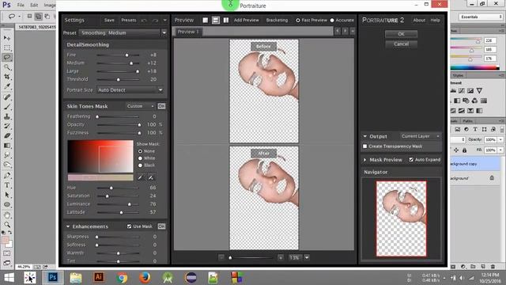Select White under Show Mask
The image size is (506, 285).
(x=141, y=158)
